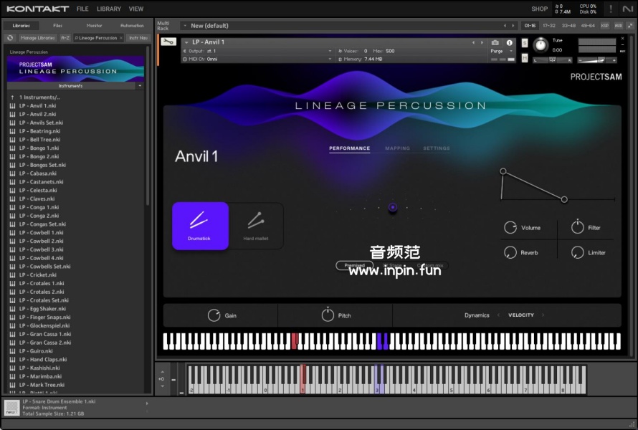Click the Filter knob
The height and width of the screenshot is (430, 638).
click(x=577, y=227)
